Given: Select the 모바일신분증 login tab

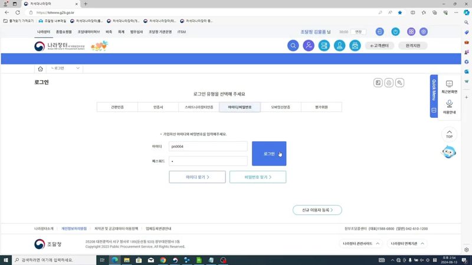Looking at the screenshot, I should [281, 107].
